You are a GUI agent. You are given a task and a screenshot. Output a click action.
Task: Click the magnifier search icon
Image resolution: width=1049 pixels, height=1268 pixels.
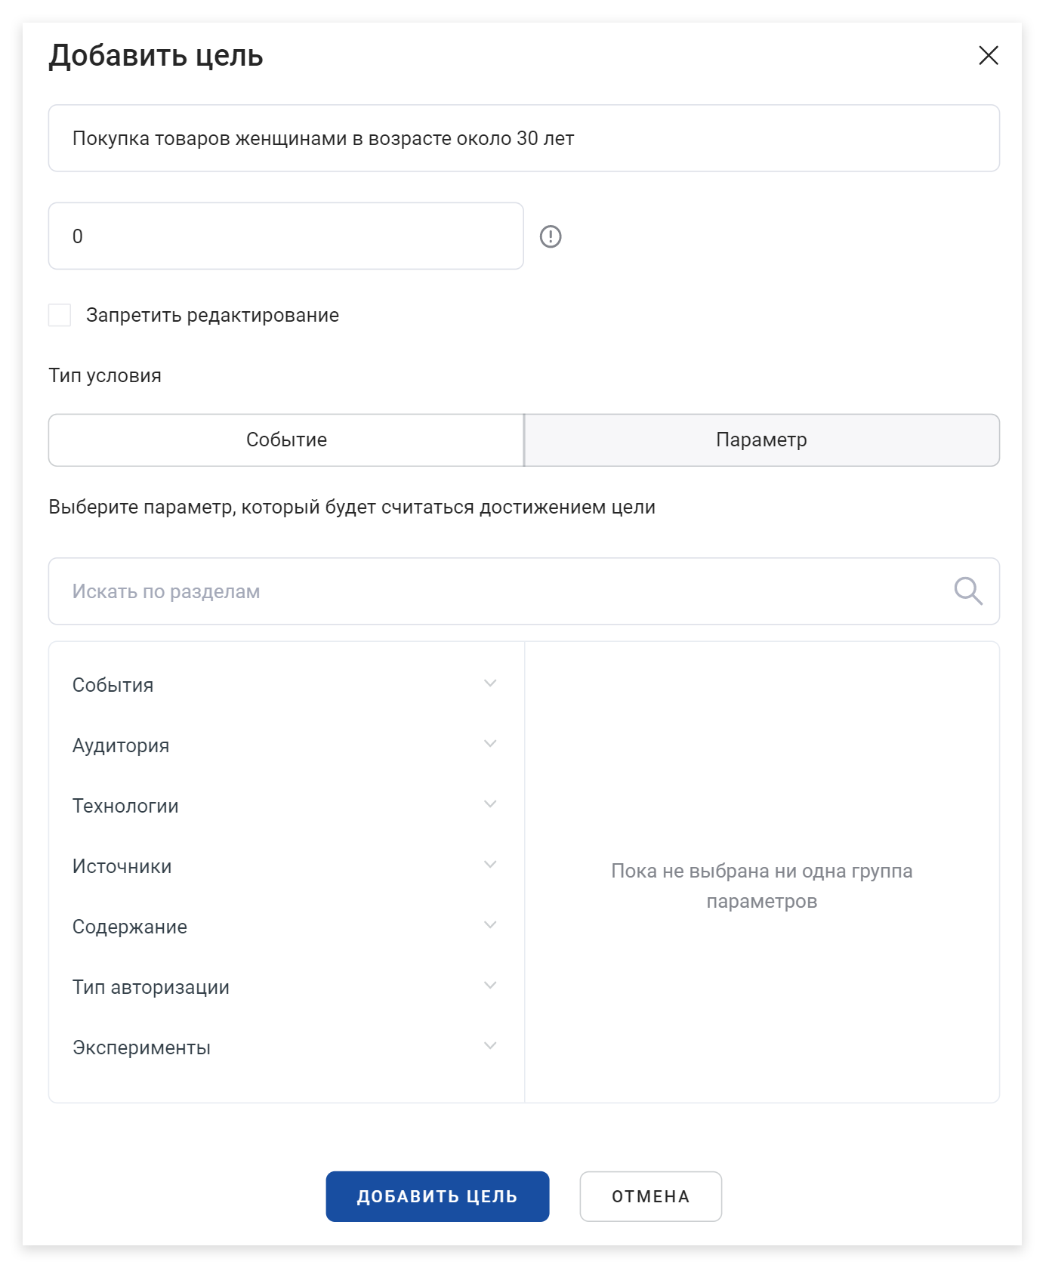[967, 591]
